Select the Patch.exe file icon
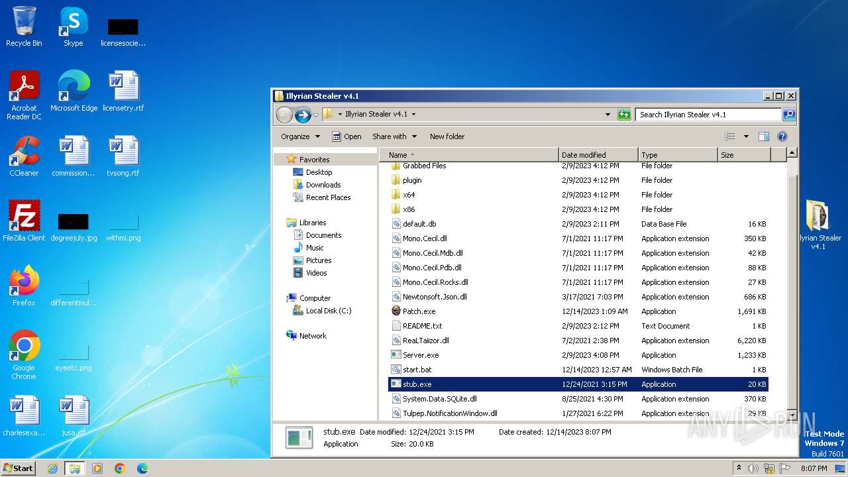Image resolution: width=848 pixels, height=477 pixels. 396,311
